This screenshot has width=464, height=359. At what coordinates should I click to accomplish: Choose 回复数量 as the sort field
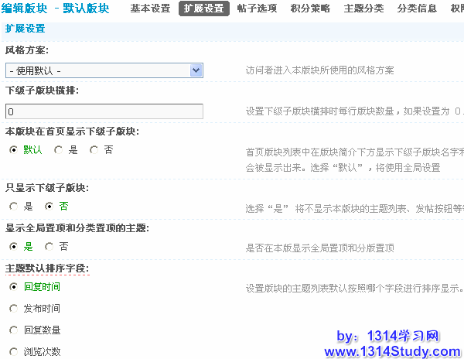pyautogui.click(x=13, y=330)
